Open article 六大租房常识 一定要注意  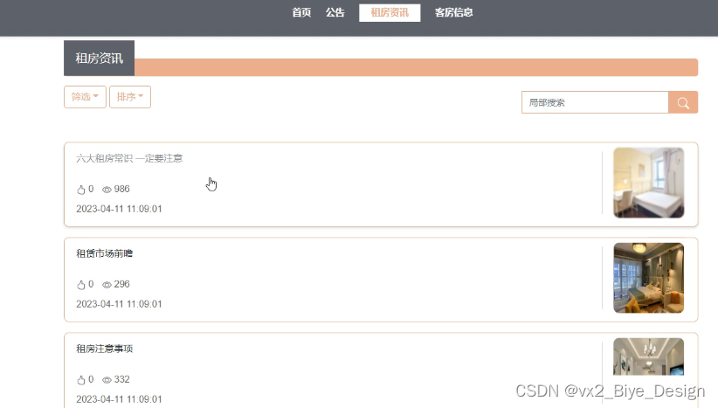click(x=129, y=158)
